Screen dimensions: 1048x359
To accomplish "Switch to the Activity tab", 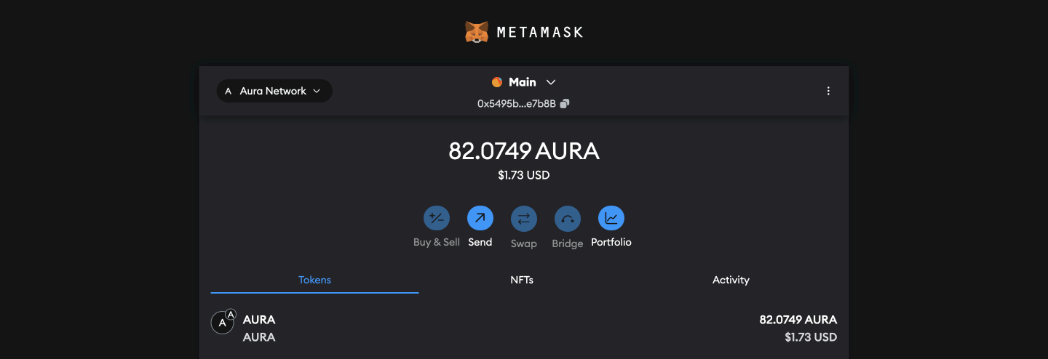I will coord(731,280).
